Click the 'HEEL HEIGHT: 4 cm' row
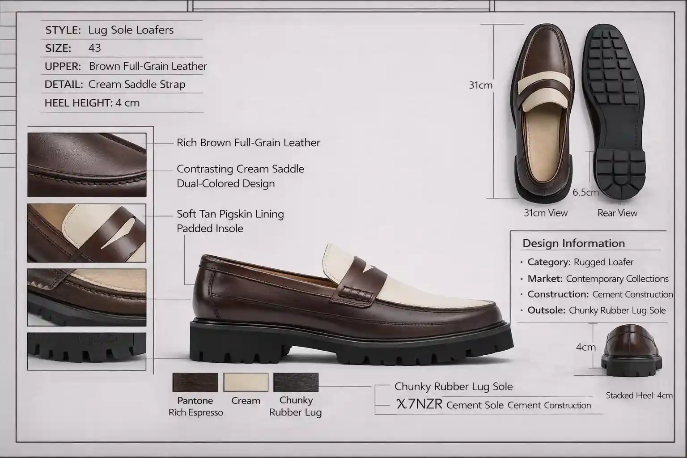Screen dimensions: 687x458 [92, 103]
